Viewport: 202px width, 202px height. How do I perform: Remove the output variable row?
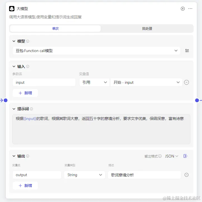tap(186, 175)
